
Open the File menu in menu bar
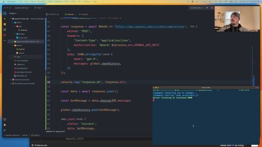pos(20,2)
